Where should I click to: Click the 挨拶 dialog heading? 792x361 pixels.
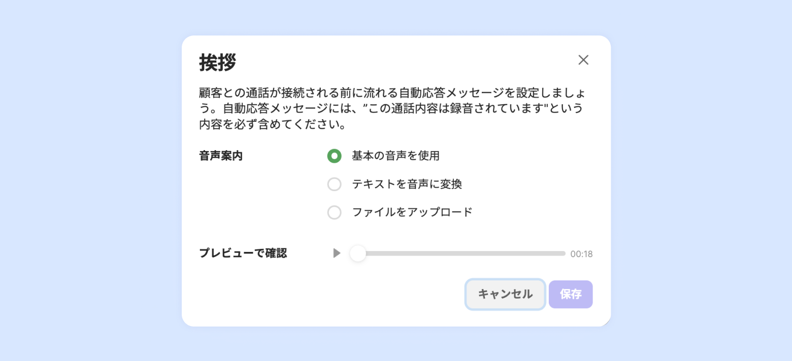pyautogui.click(x=217, y=63)
